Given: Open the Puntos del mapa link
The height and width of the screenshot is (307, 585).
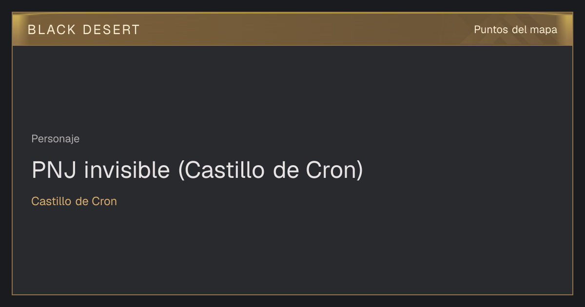Looking at the screenshot, I should click(x=515, y=30).
